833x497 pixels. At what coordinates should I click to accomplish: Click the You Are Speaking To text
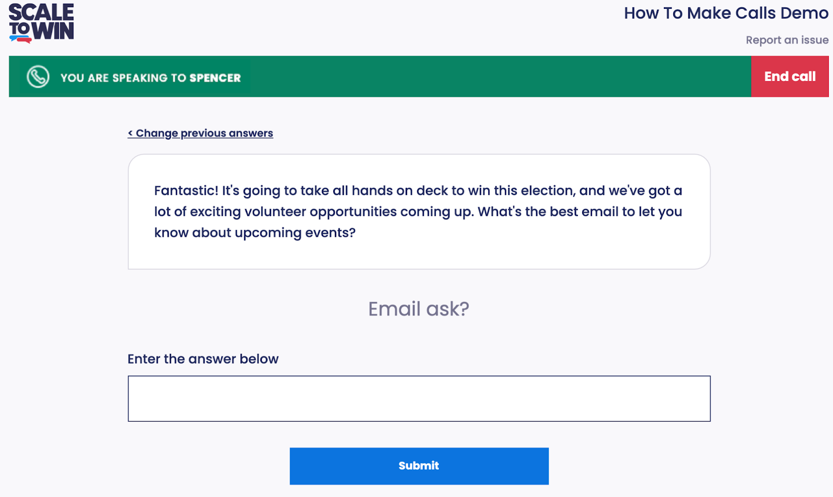click(x=123, y=78)
